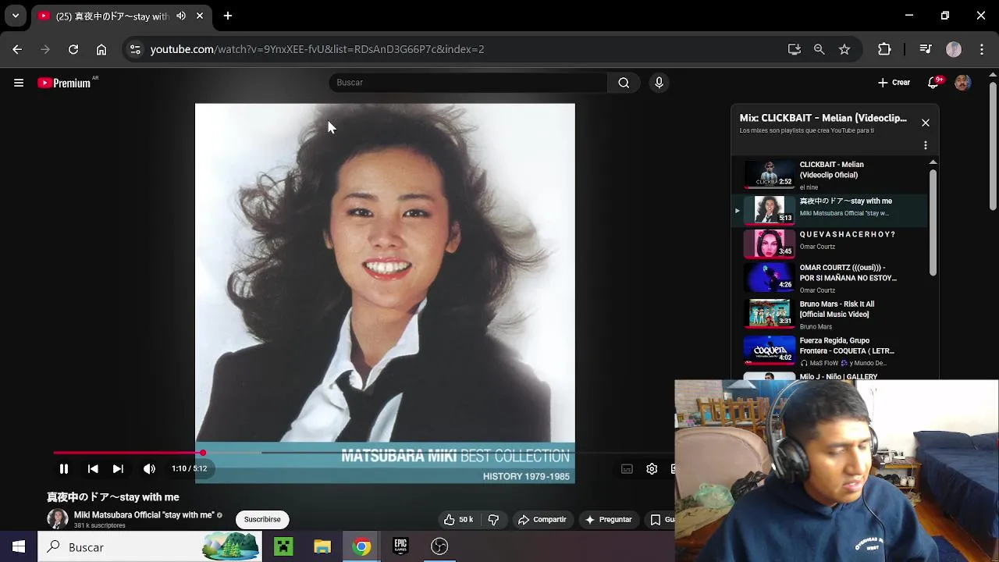
Task: Click the site information icon in address bar
Action: 135,49
